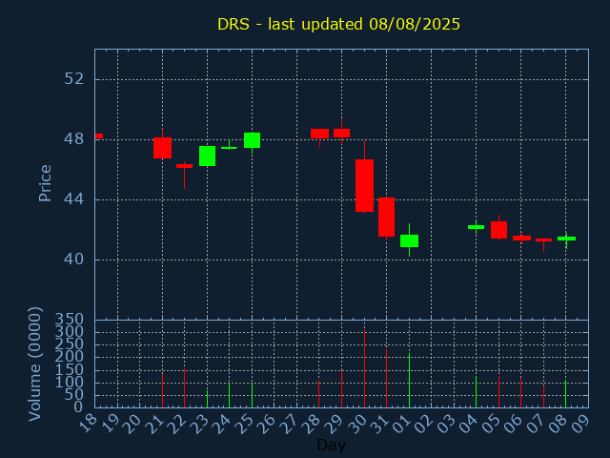Screen dimensions: 610x458
Task: Click the chart title DRS - last updated 08/08/2025
Action: (338, 24)
